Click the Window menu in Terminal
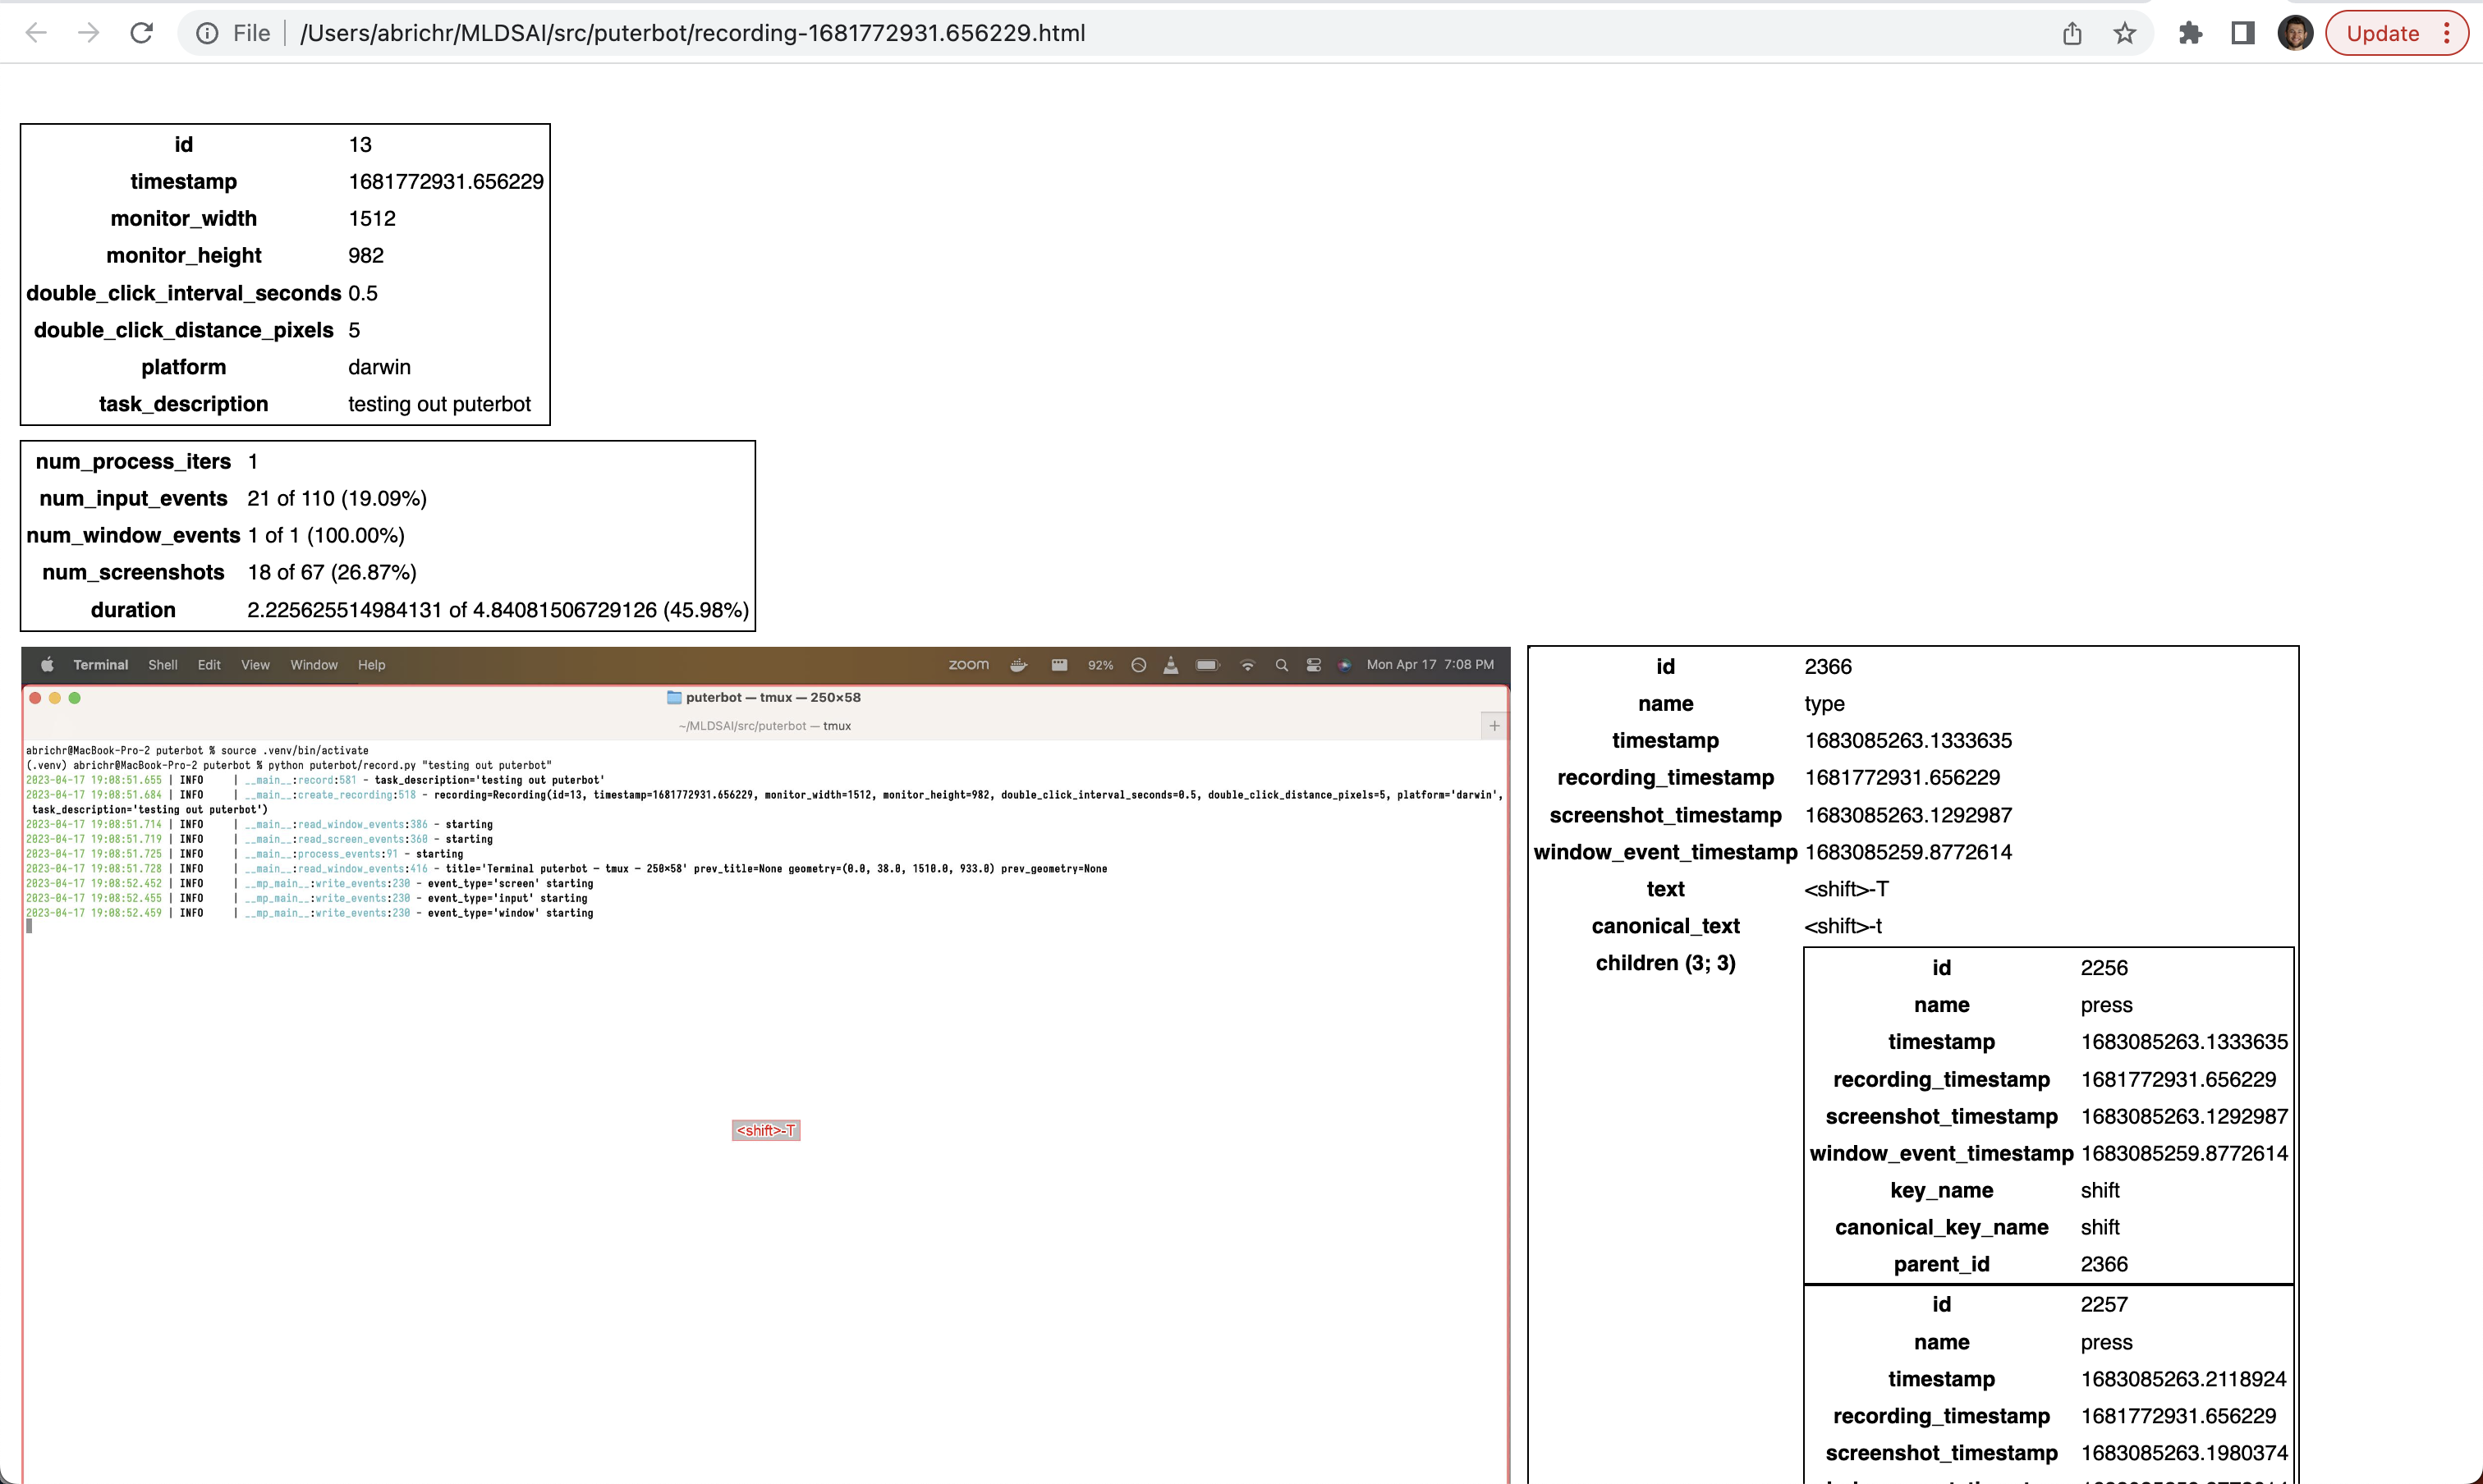 click(x=313, y=664)
